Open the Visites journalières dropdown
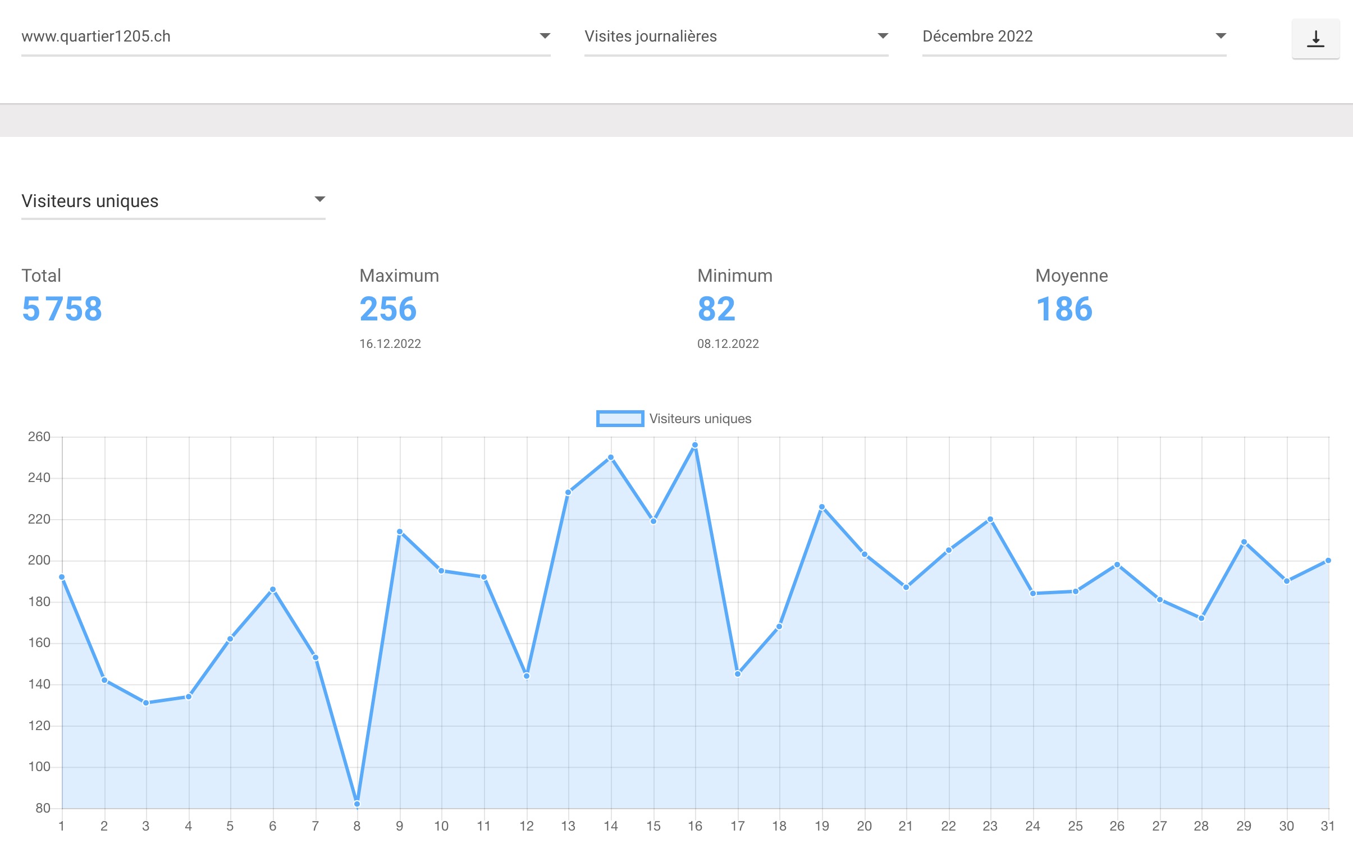 736,36
